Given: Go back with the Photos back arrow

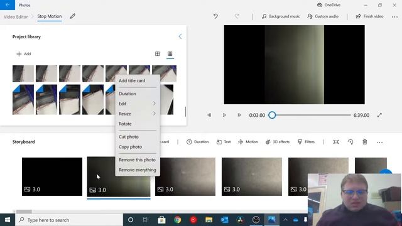Looking at the screenshot, I should [x=8, y=5].
